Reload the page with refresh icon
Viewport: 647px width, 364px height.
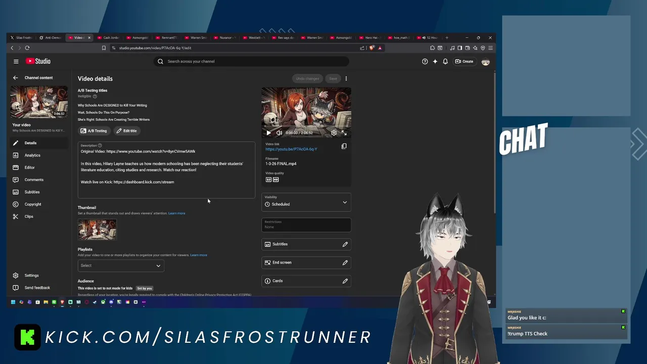27,48
